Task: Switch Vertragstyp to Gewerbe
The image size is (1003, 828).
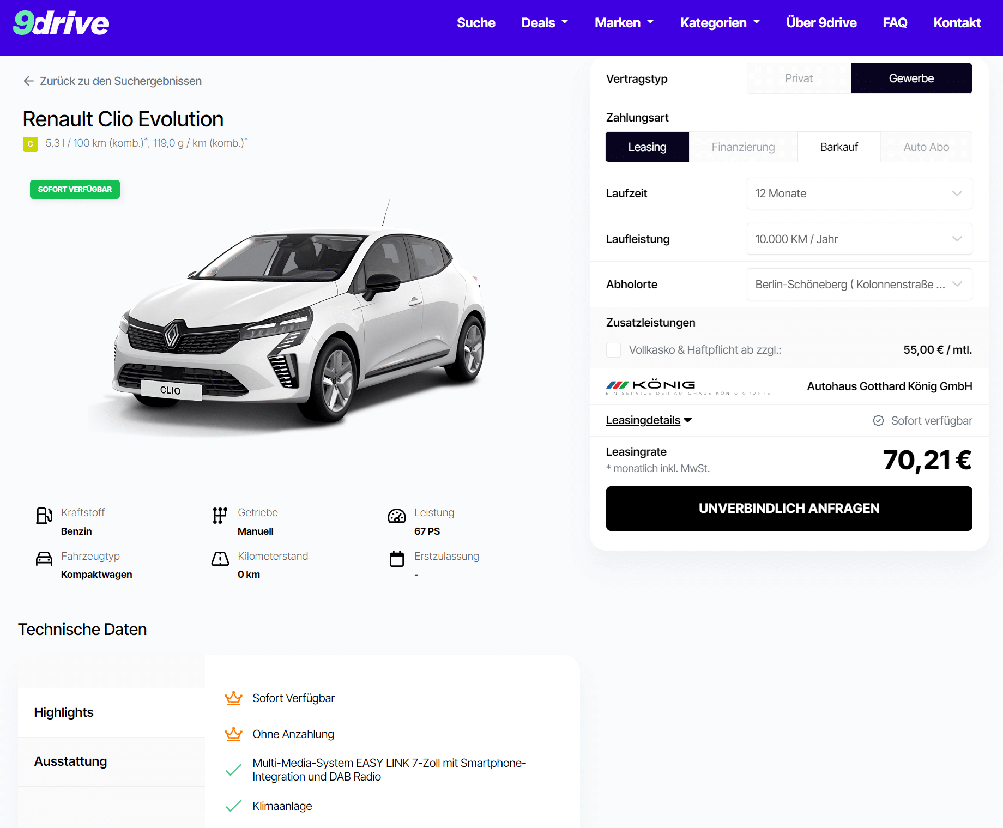Action: (x=911, y=78)
